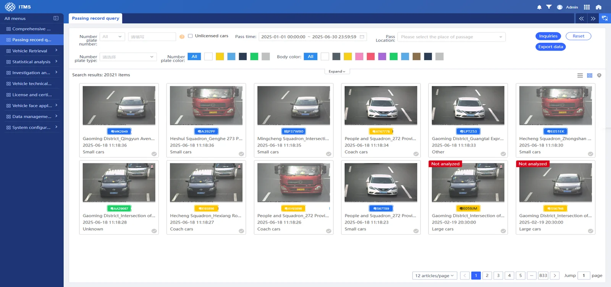Go to page 2 of results
Screen dimensions: 611x287
[x=487, y=276]
